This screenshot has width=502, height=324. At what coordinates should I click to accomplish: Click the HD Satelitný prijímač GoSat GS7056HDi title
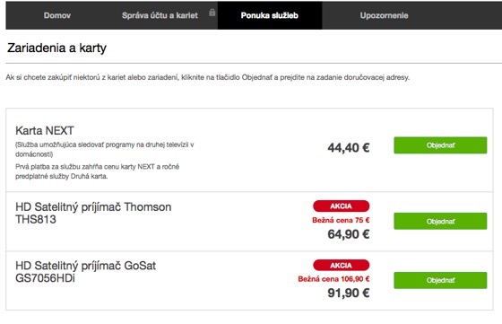[85, 272]
